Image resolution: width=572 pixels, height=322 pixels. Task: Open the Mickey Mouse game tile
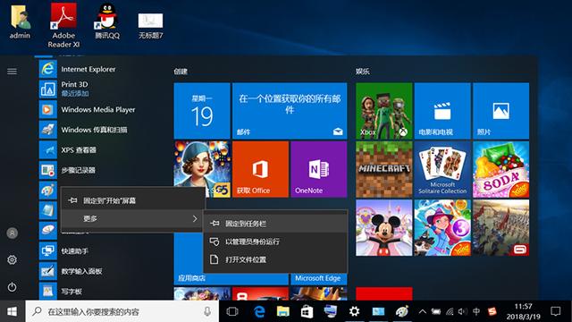tap(384, 228)
